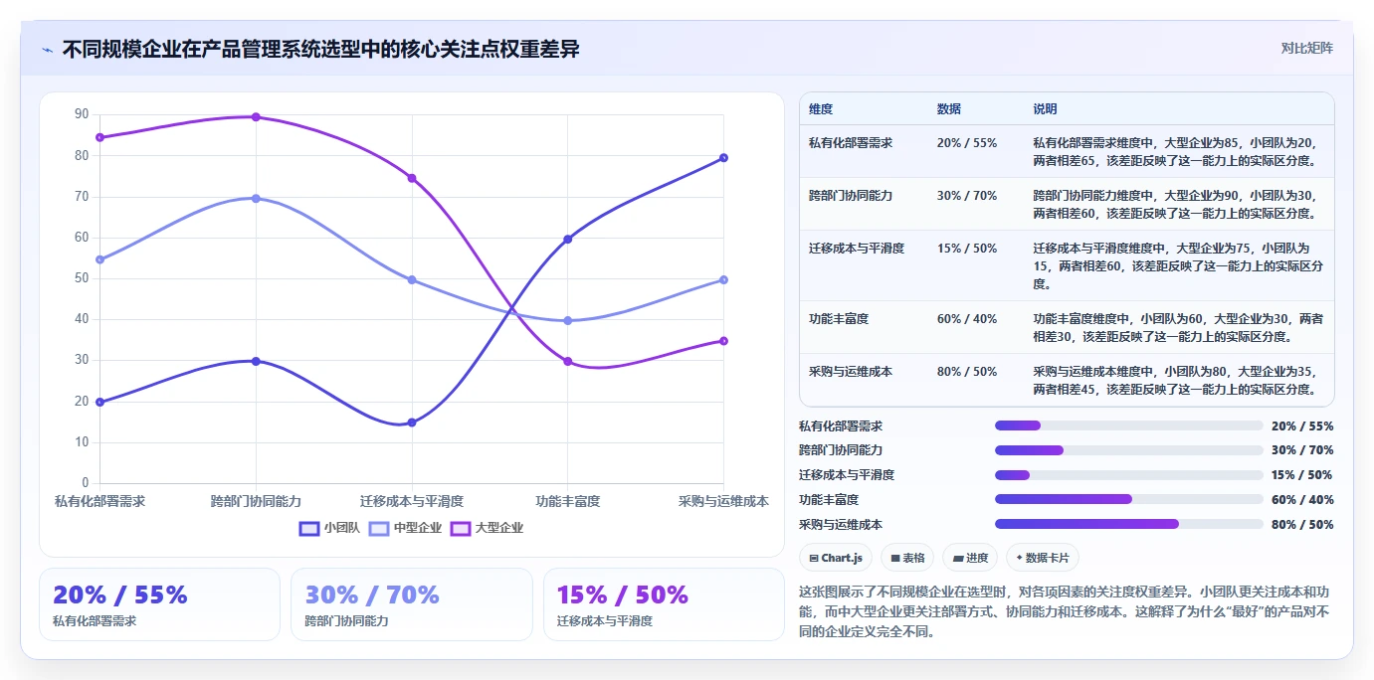
Task: Toggle the 小团队 legend series
Action: tap(329, 528)
